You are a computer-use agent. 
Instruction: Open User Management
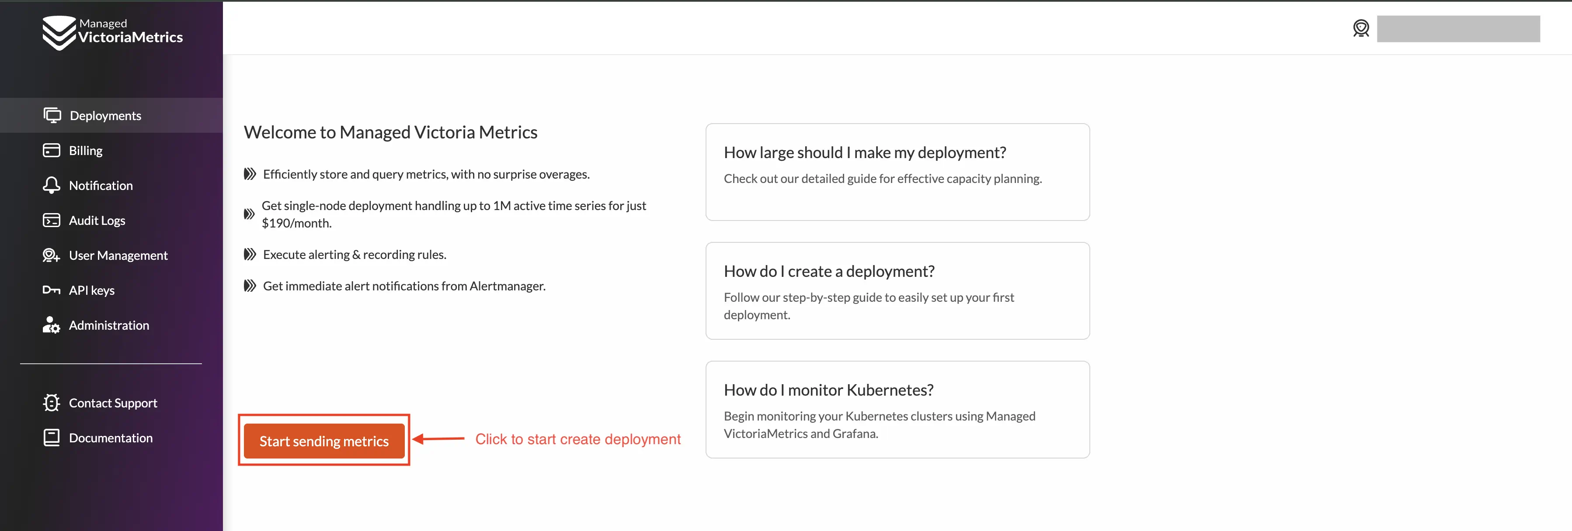111,255
